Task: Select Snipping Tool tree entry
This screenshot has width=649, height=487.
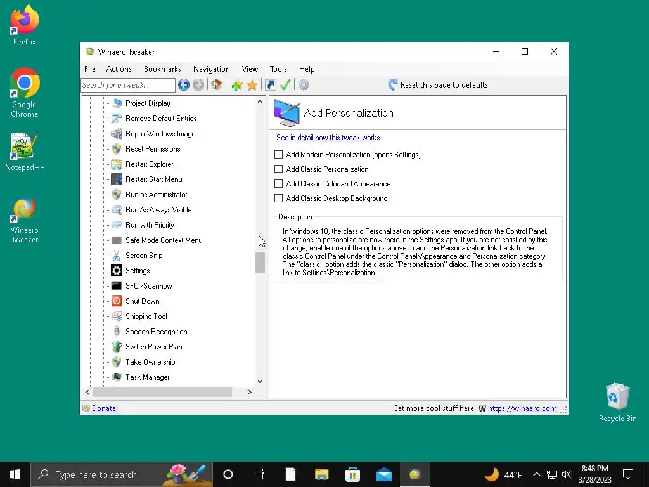Action: [146, 316]
